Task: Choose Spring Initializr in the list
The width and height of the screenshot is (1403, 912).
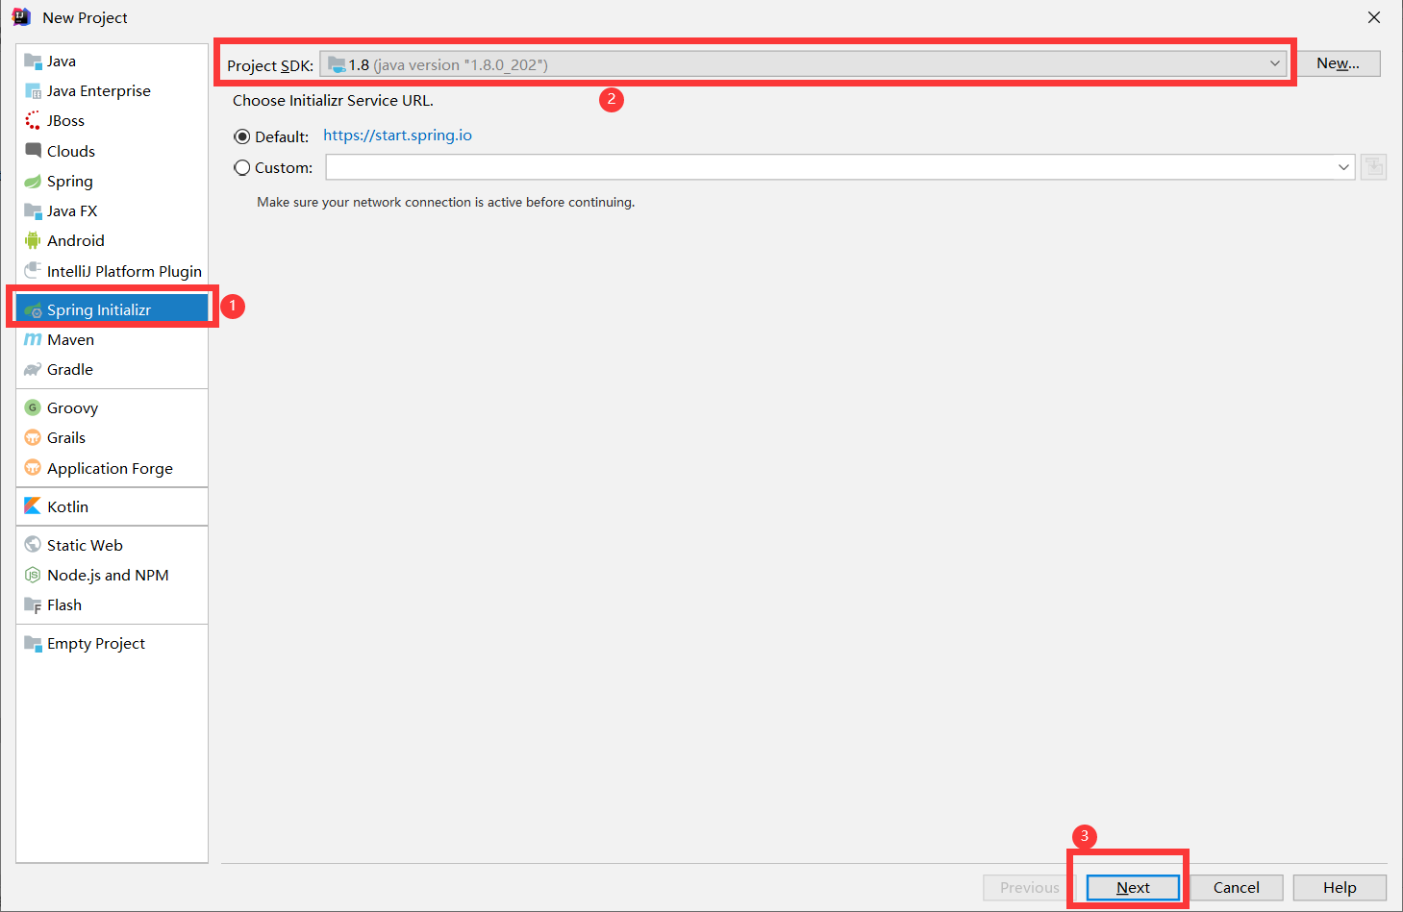Action: 112,309
